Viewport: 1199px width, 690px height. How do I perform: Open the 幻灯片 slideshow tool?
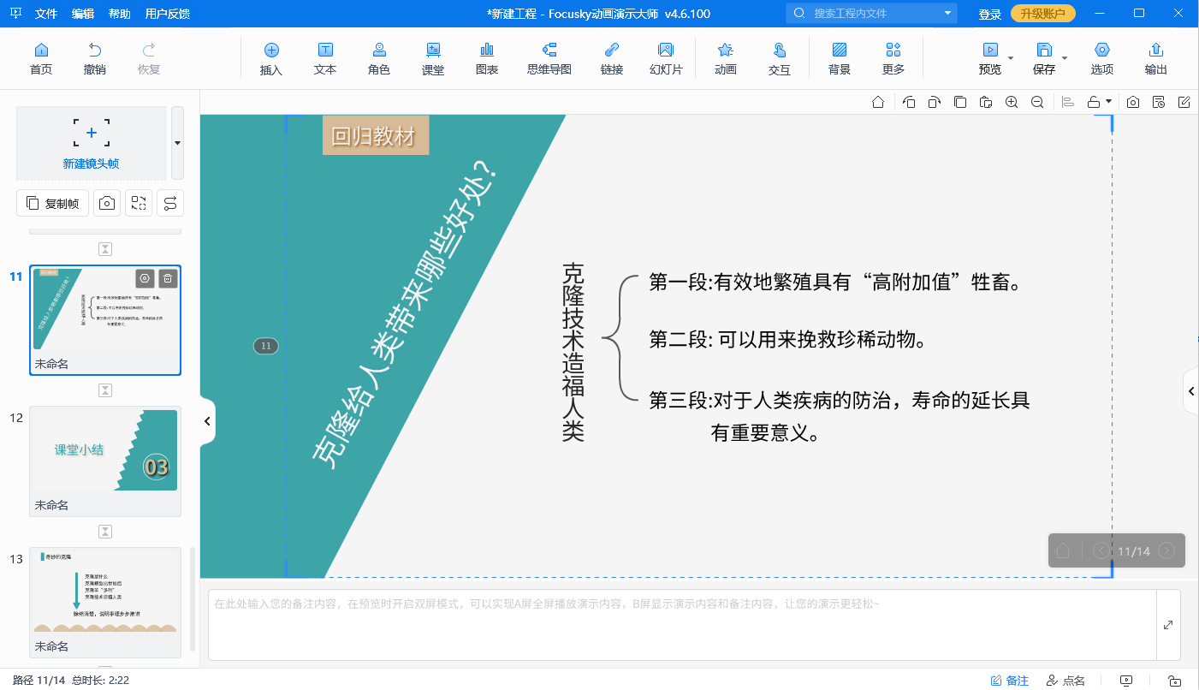(x=666, y=59)
